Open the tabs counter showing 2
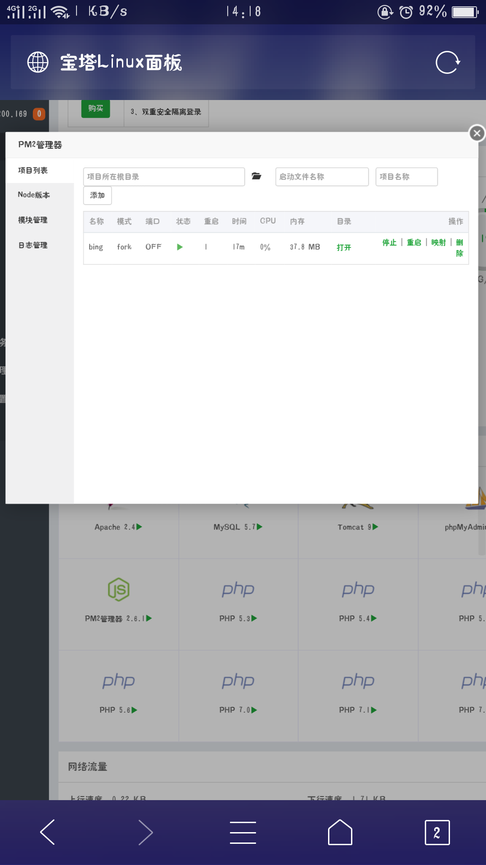The height and width of the screenshot is (865, 486). point(437,833)
